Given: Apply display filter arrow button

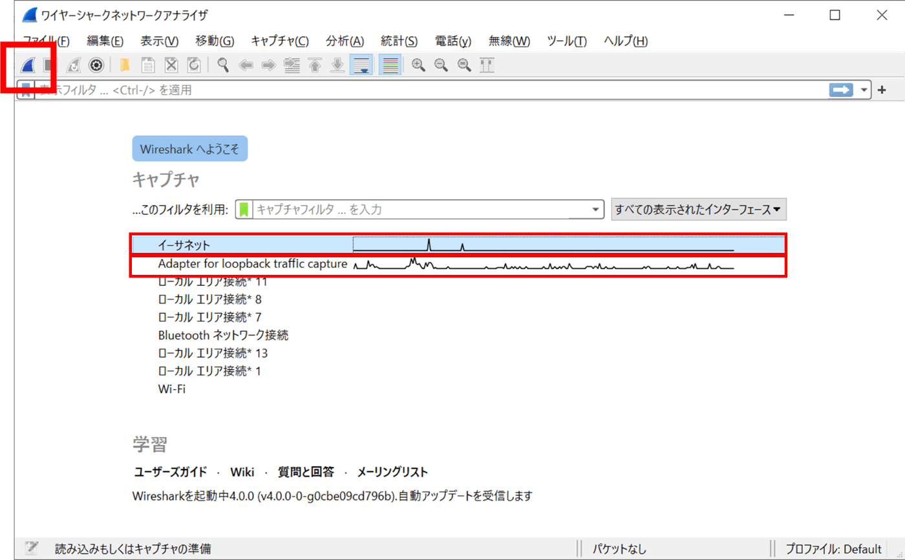Looking at the screenshot, I should tap(842, 90).
